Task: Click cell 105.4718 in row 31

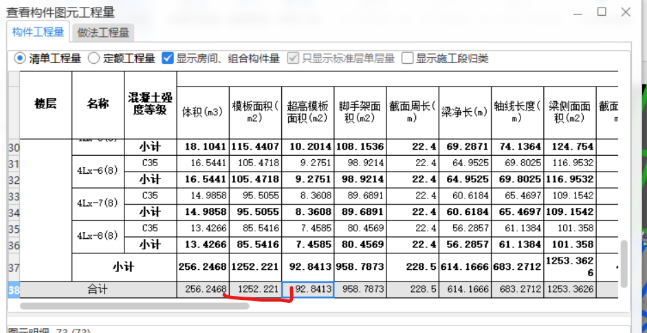Action: tap(255, 163)
